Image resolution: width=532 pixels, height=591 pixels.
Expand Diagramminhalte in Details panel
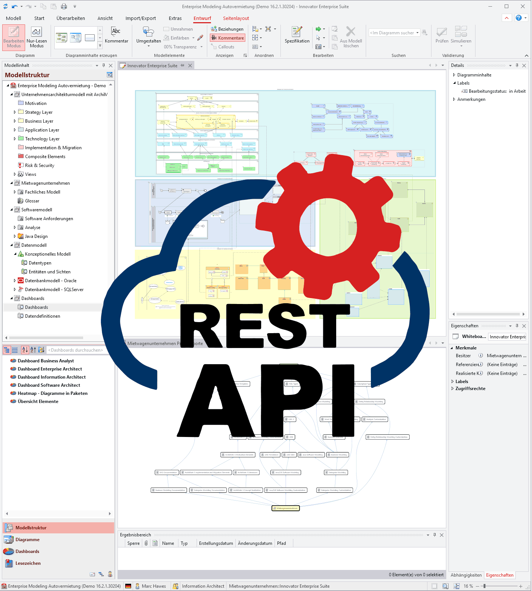454,75
